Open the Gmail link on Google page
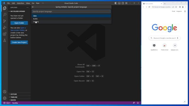 (x=173, y=11)
